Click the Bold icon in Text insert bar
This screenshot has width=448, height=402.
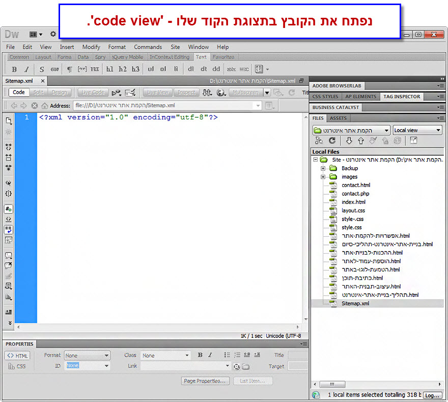pyautogui.click(x=14, y=69)
